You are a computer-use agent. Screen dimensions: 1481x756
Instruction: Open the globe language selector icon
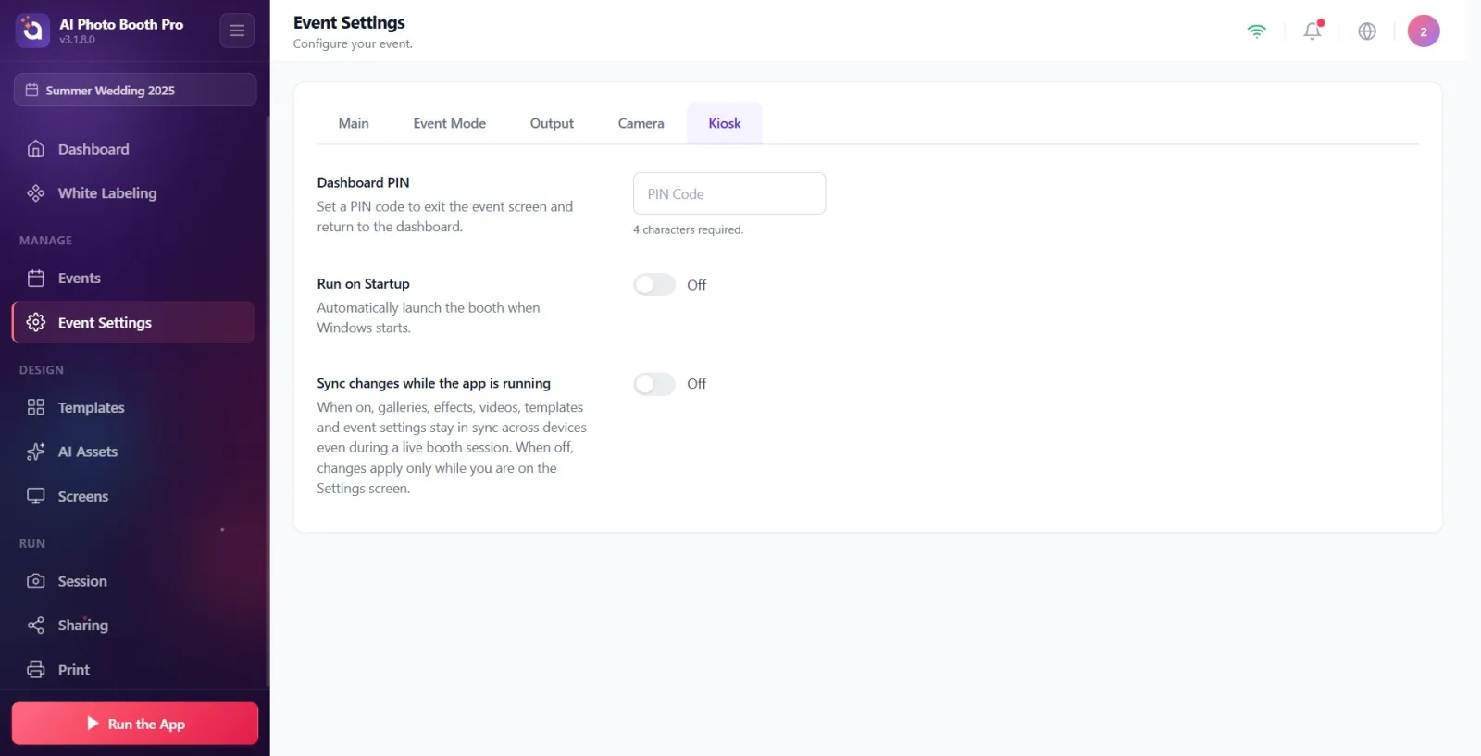pyautogui.click(x=1367, y=31)
